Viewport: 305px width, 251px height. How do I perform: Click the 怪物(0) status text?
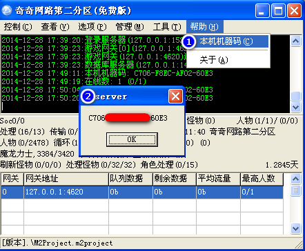point(201,121)
